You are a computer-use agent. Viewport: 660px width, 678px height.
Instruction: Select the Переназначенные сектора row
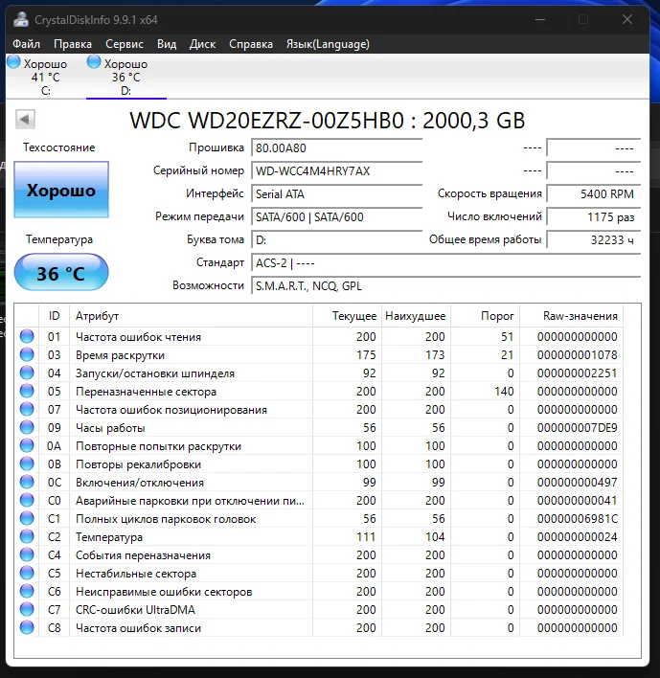tap(319, 391)
